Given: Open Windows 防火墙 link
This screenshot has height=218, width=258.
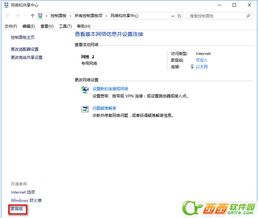Looking at the screenshot, I should pos(26,200).
